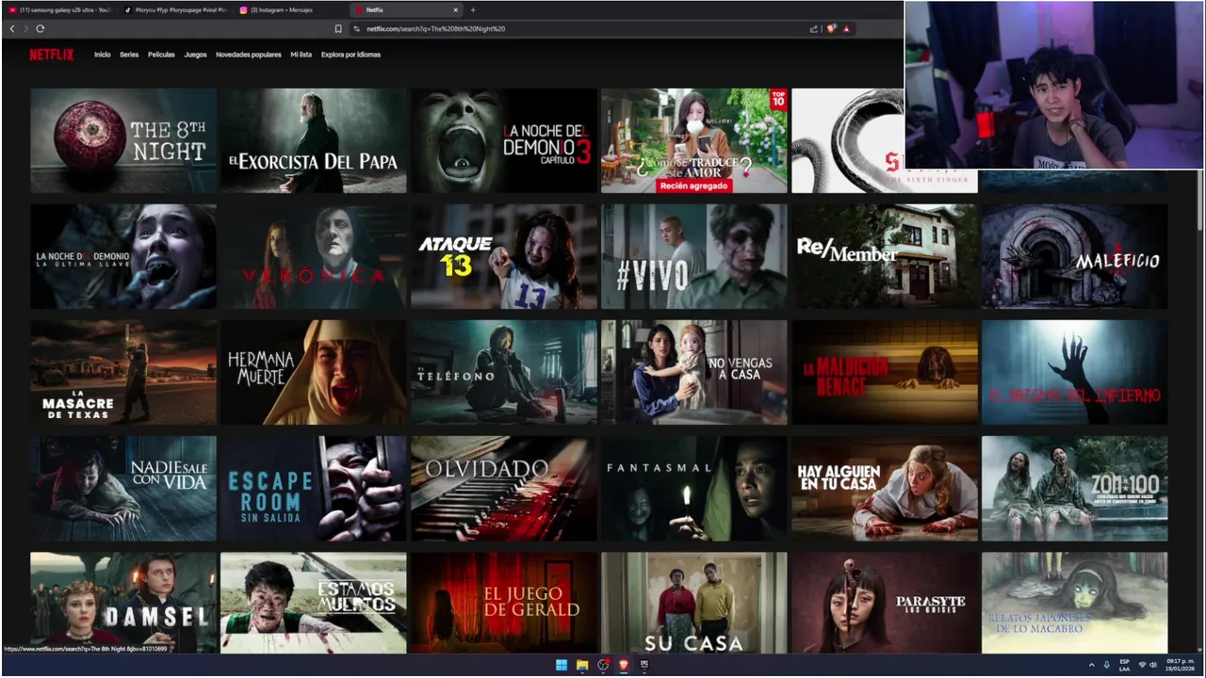
Task: Open Explora por idiomas
Action: [x=350, y=55]
